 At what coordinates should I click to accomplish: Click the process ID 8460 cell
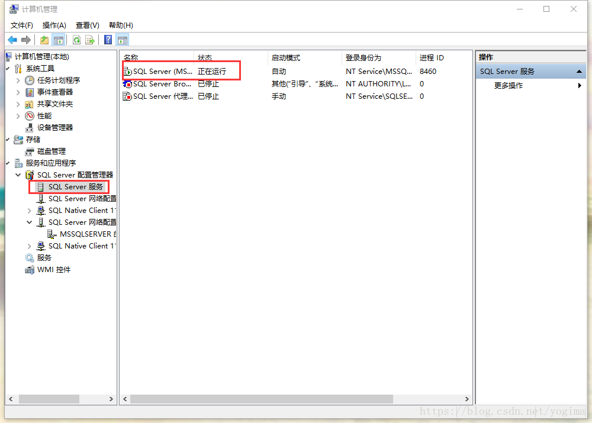(x=428, y=72)
